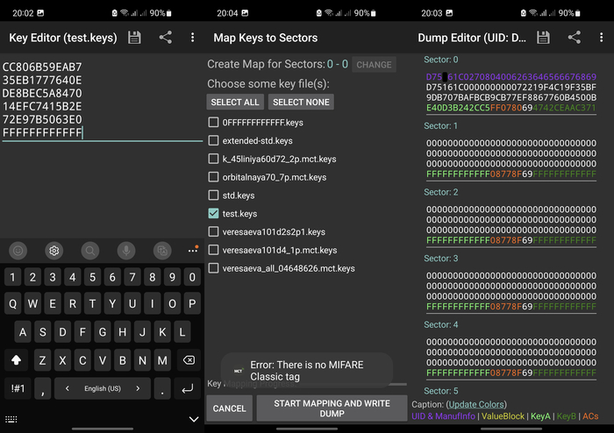Tick the orbitalnaya70_7p.mct.keys checkbox
The width and height of the screenshot is (614, 433).
(x=214, y=177)
